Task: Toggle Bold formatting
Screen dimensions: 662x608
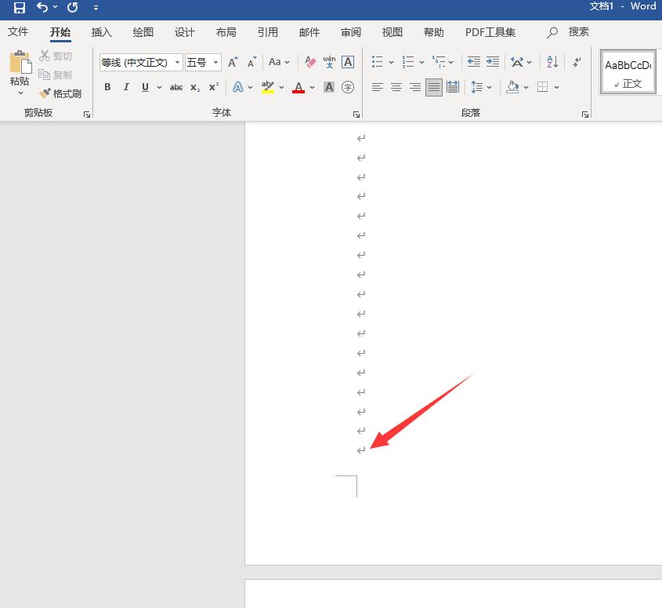Action: [x=107, y=87]
